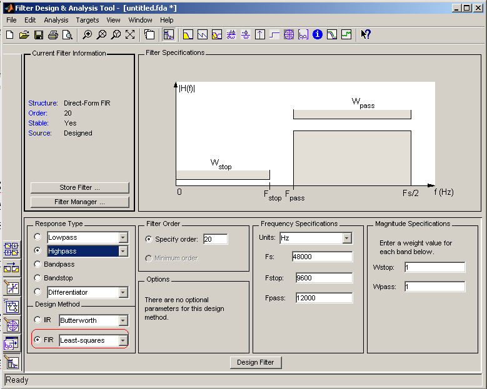
Task: Open the Butterworth IIR method dropdown
Action: (123, 320)
